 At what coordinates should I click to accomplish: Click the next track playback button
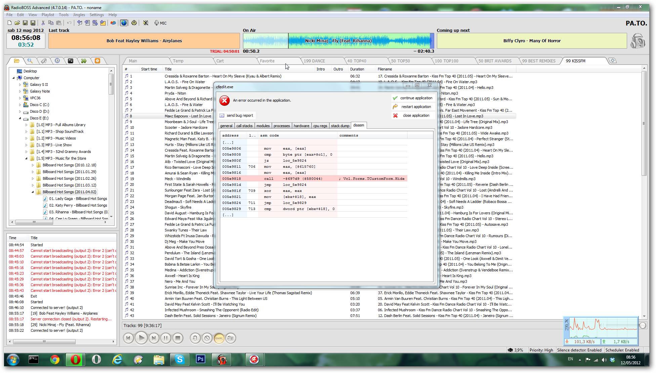pyautogui.click(x=154, y=338)
